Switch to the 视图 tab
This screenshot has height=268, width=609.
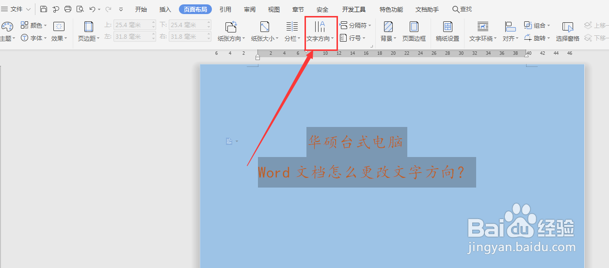pyautogui.click(x=274, y=9)
